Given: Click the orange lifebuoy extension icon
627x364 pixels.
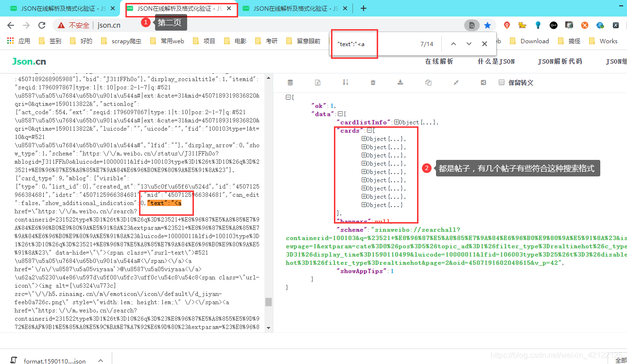Looking at the screenshot, I should click(585, 25).
